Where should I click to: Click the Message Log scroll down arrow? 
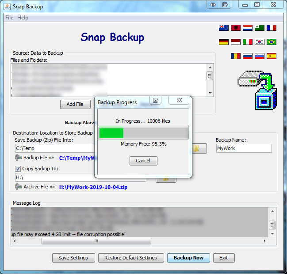tap(272, 234)
